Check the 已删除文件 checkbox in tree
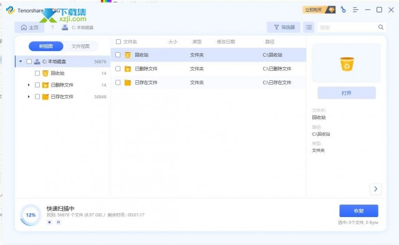 pyautogui.click(x=37, y=85)
